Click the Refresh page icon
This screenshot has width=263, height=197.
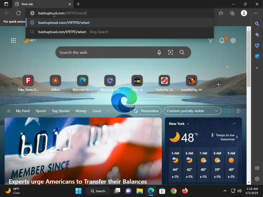point(18,13)
